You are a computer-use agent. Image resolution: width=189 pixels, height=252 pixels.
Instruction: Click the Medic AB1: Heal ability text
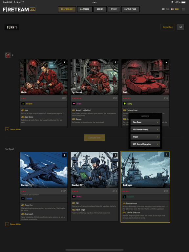point(25,110)
